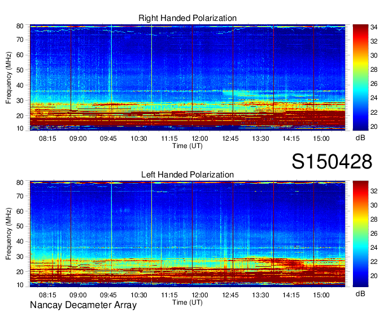This screenshot has height=312, width=384.
Task: Click the Right Handed plot's Time (UT) label
Action: (x=187, y=146)
